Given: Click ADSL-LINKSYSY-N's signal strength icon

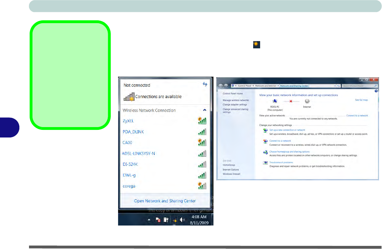Looking at the screenshot, I should point(202,153).
